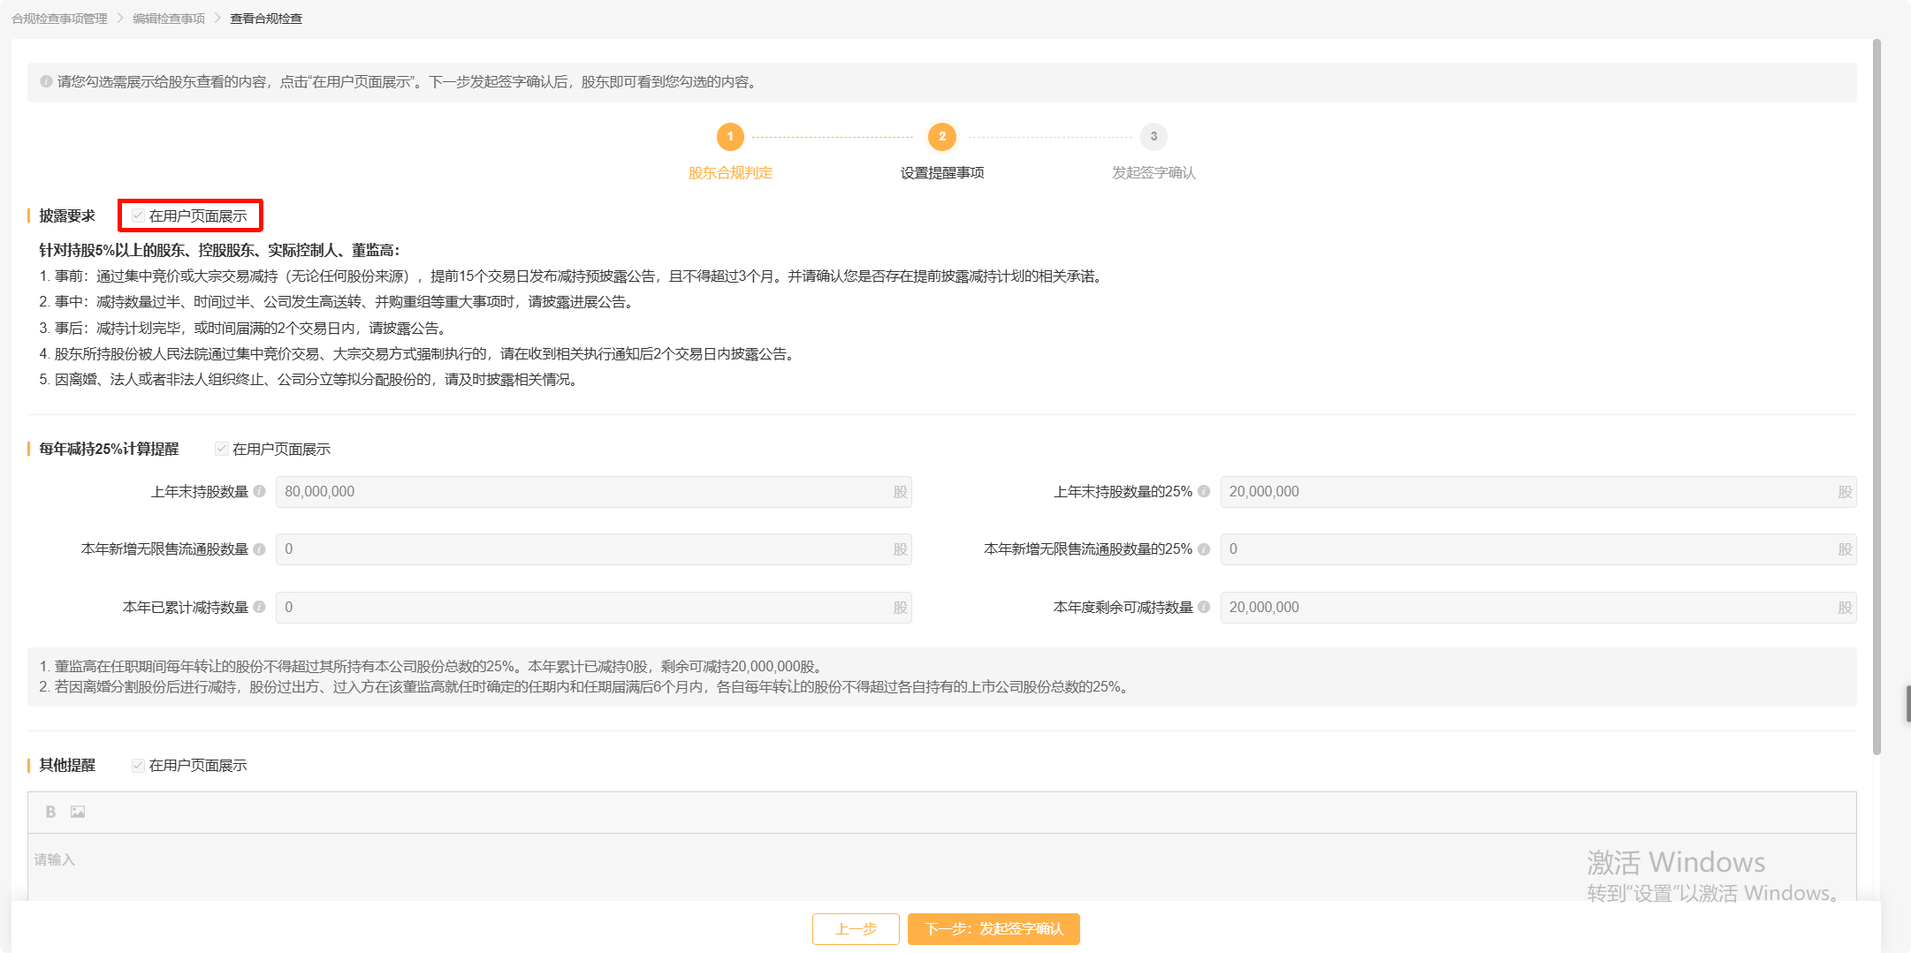Click 查看合规检查 breadcrumb item
The image size is (1911, 953).
coord(266,19)
